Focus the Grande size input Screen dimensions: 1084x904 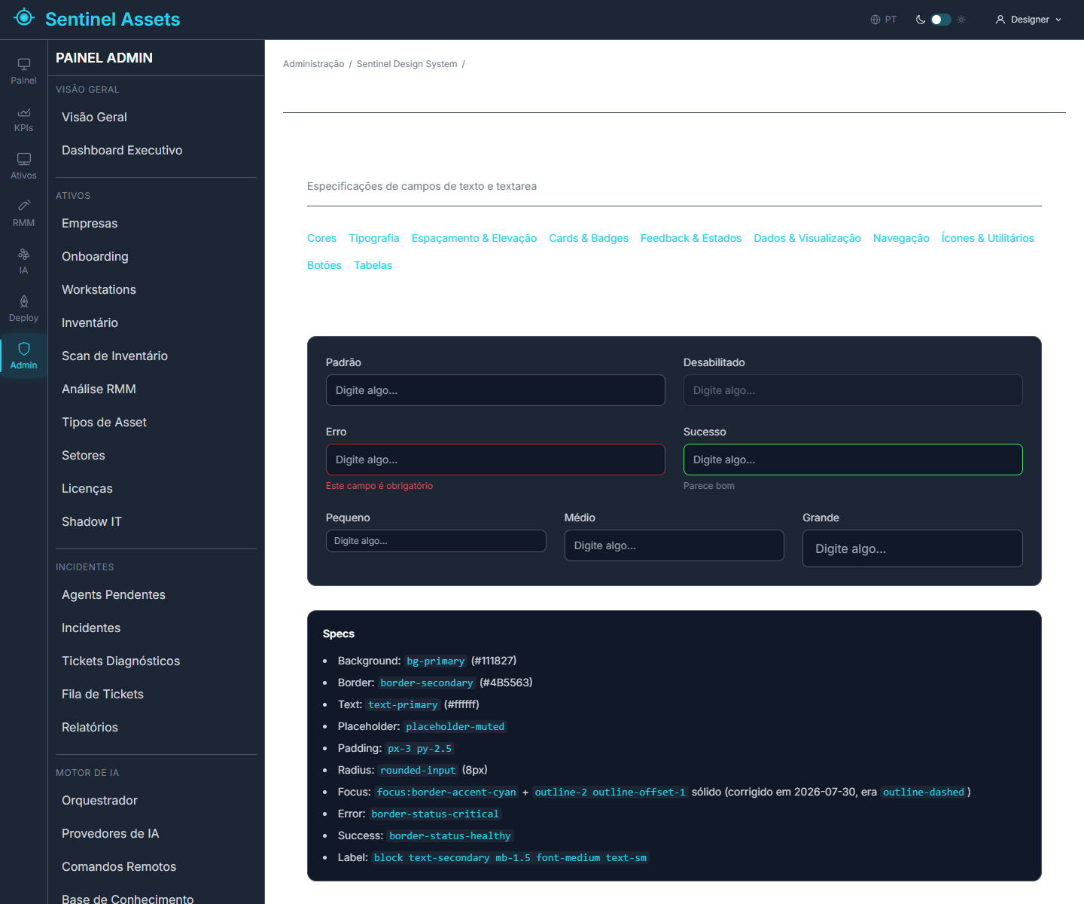tap(912, 548)
